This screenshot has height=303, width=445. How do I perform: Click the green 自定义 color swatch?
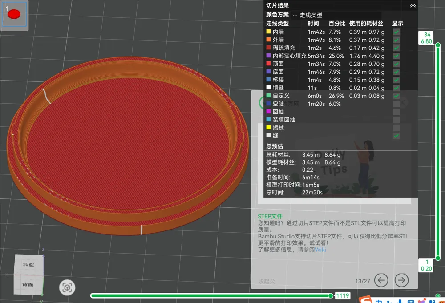pos(268,96)
